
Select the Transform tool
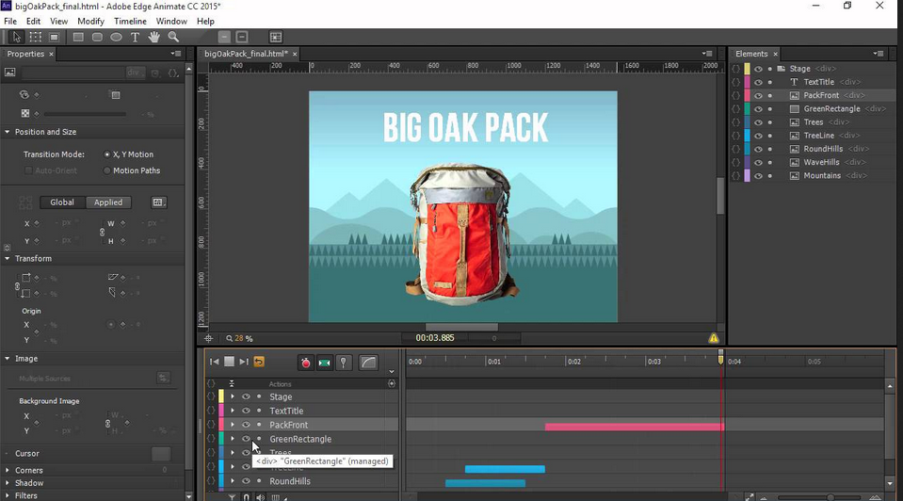coord(35,37)
